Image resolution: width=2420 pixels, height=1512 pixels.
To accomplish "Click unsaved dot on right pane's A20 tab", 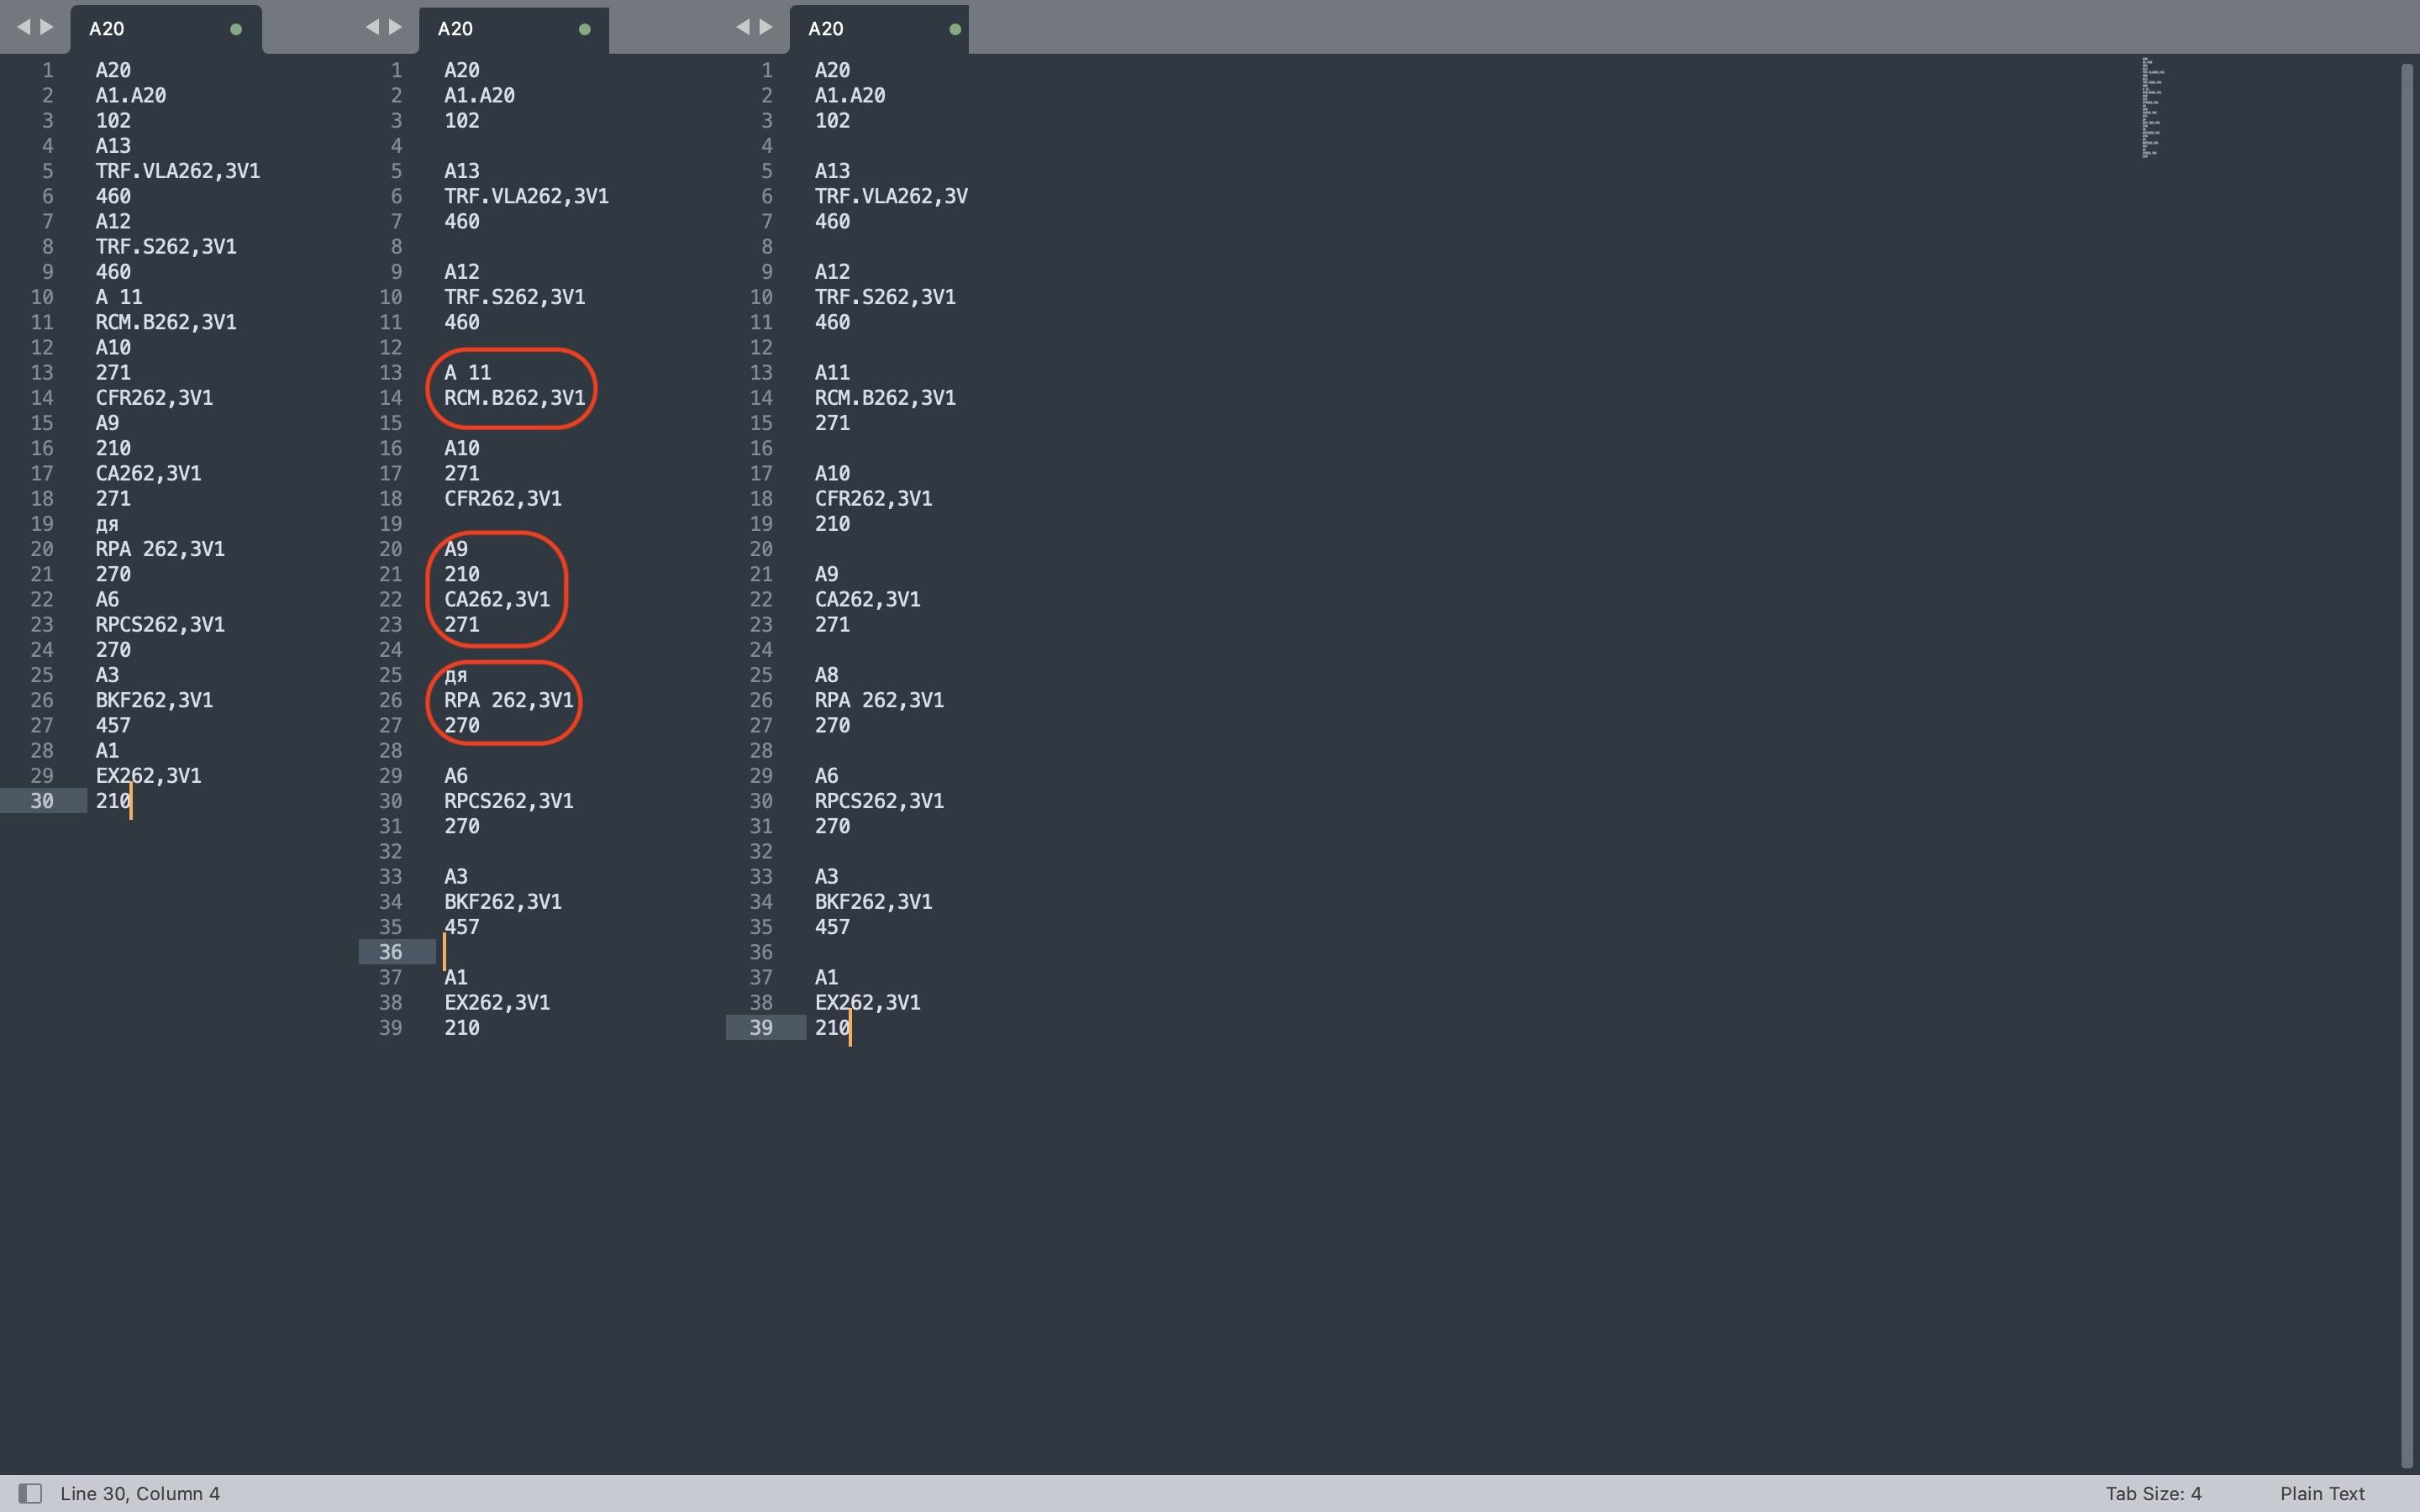I will point(955,29).
